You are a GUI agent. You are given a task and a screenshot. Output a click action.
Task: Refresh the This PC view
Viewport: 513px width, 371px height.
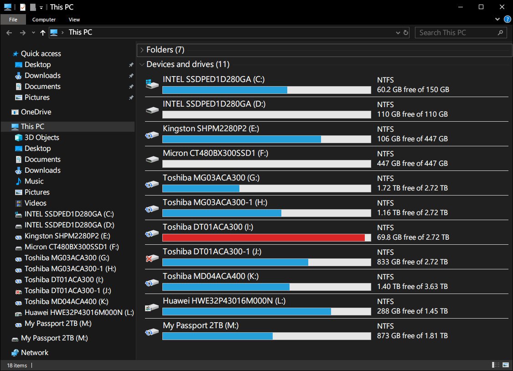pos(406,33)
